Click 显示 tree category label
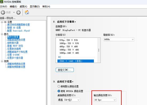This screenshot has width=147, height=105. pyautogui.click(x=6, y=34)
